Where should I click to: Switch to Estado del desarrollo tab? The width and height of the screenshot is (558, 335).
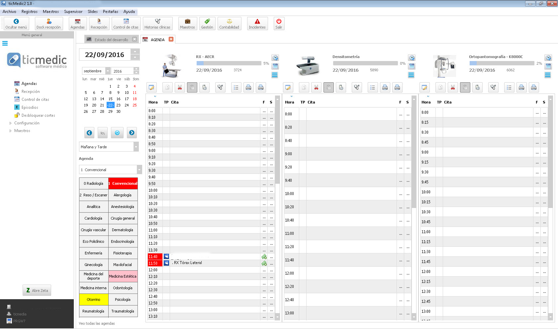tap(111, 39)
